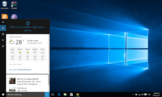Open the RM Ibu Hj.Ciganea KM.88 listing
Screen dimensions: 162x97
click(28, 79)
